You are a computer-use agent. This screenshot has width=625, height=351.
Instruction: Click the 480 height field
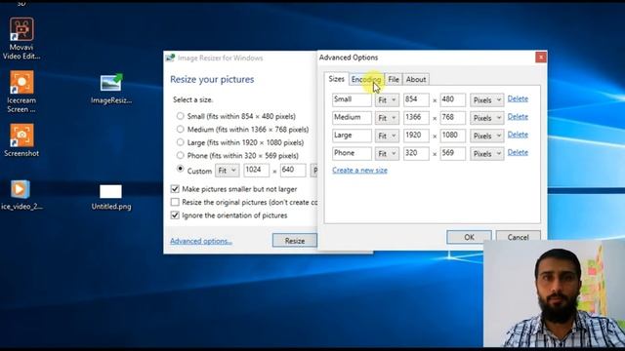click(452, 99)
